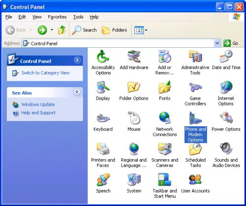Click the Help and Support link
This screenshot has width=246, height=206.
point(38,113)
